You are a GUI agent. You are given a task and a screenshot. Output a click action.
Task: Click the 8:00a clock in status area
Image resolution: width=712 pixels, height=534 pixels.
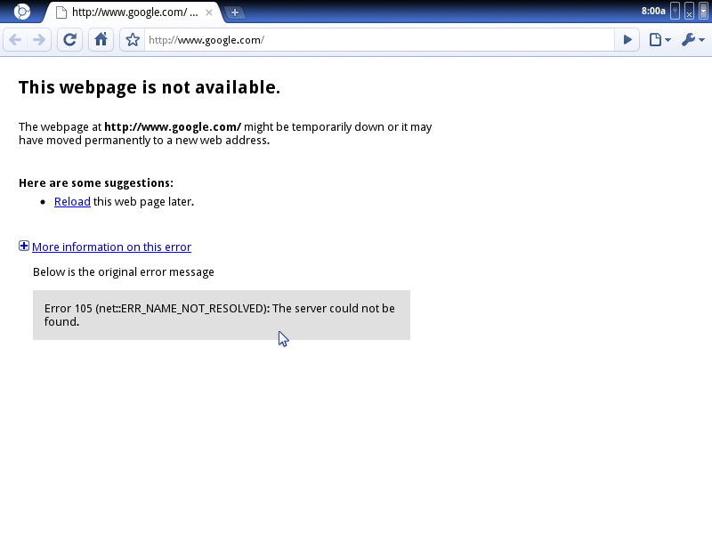click(652, 11)
